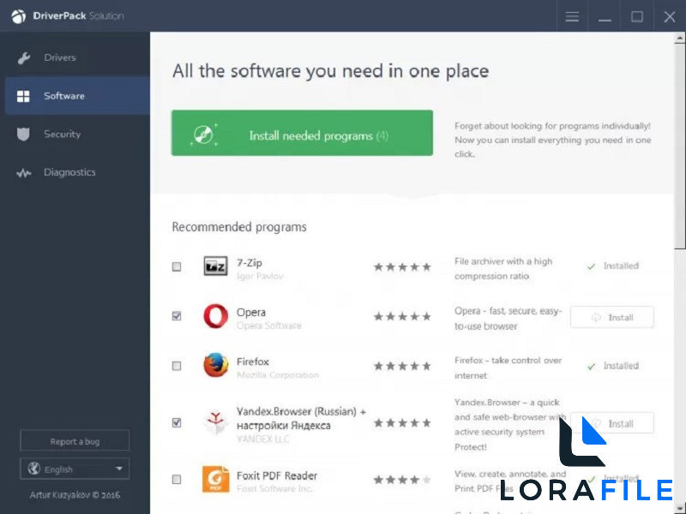Click the grid icon beside Software
Screen dimensions: 686x514
click(x=23, y=96)
